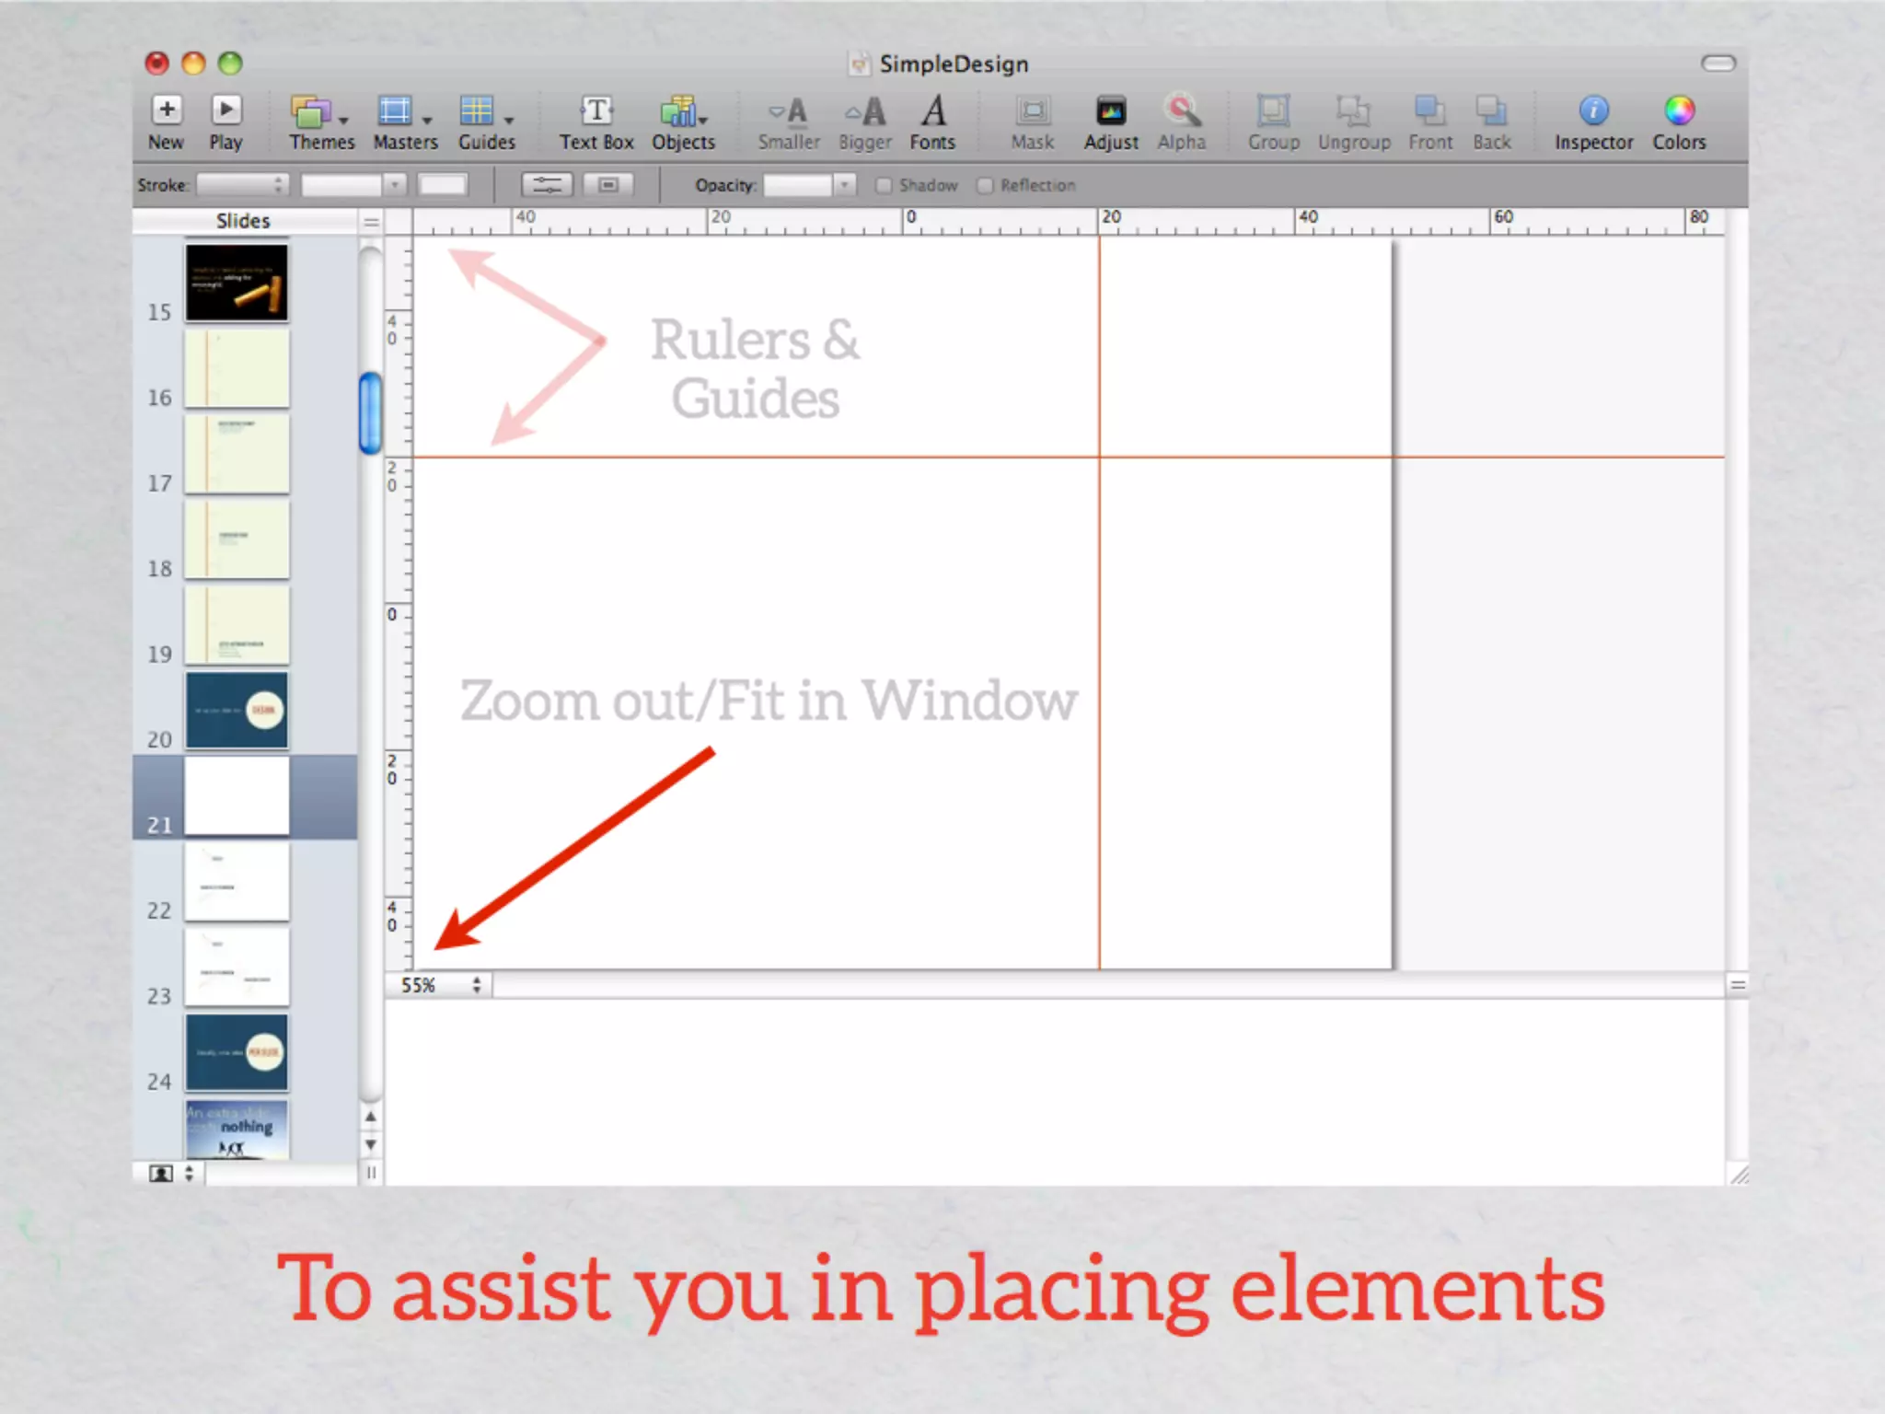Click the New slide icon
1885x1414 pixels.
click(x=167, y=111)
